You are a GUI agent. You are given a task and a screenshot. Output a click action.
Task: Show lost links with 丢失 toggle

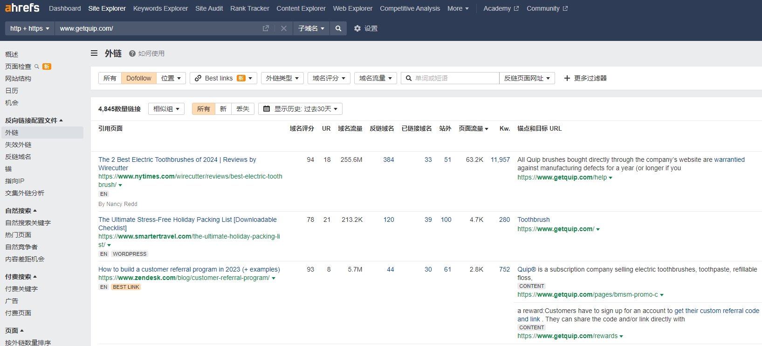click(x=243, y=109)
